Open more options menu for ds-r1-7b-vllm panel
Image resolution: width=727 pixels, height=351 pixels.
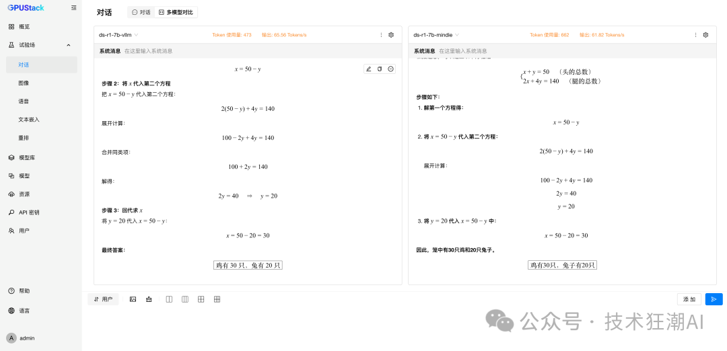tap(381, 35)
